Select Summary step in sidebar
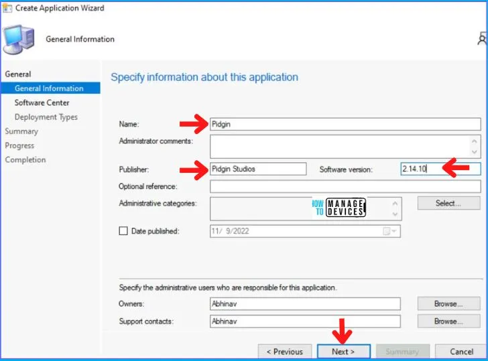 click(x=21, y=131)
